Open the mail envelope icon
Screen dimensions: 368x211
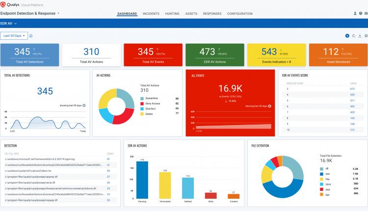(x=366, y=13)
